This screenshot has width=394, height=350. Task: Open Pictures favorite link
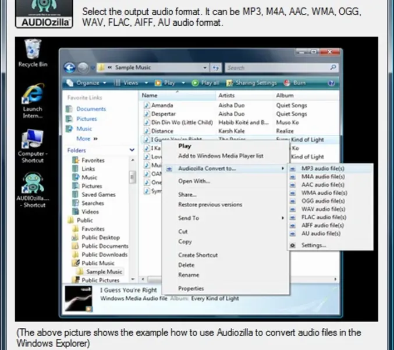(81, 118)
